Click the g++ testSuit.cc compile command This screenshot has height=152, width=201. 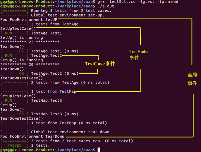coord(138,2)
